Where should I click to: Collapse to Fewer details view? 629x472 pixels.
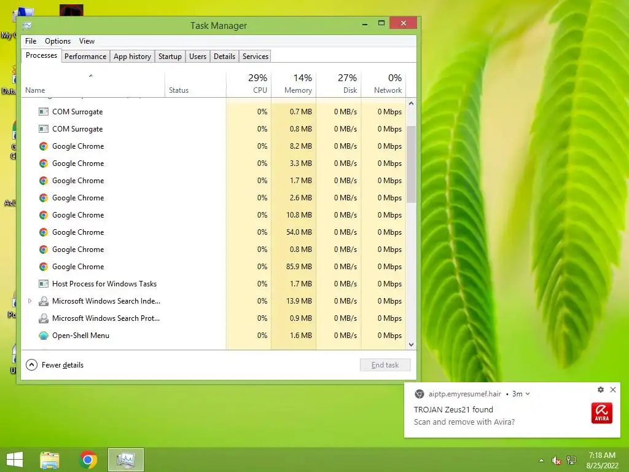[x=55, y=365]
